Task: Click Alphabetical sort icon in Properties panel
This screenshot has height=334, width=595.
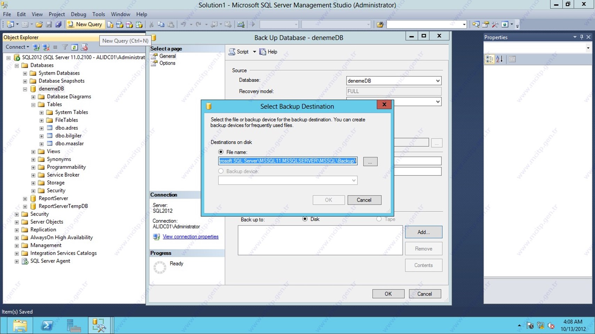Action: tap(500, 59)
